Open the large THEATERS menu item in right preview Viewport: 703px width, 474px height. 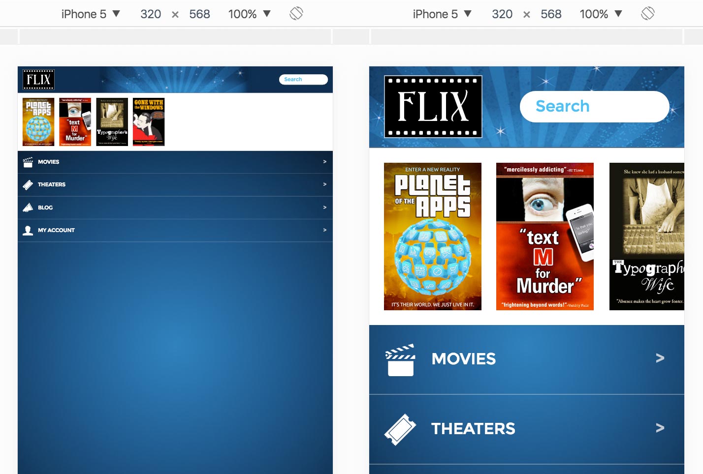point(473,429)
